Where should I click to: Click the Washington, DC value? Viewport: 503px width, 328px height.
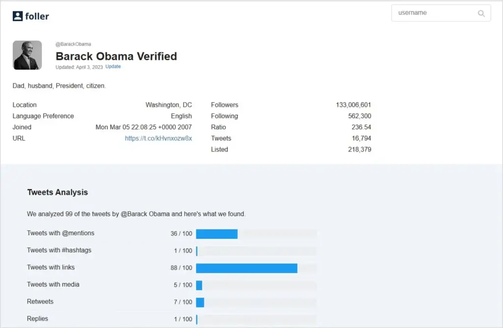[x=169, y=105]
